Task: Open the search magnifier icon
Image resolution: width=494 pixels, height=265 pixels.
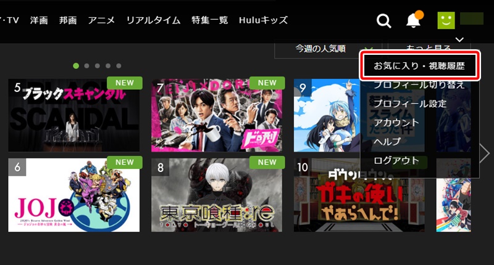Action: tap(383, 21)
